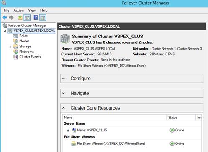Select File Share Witness (\\VSPEX_DC\WitnessShare) resource row
Viewport: 208px width, 152px height.
point(132,144)
